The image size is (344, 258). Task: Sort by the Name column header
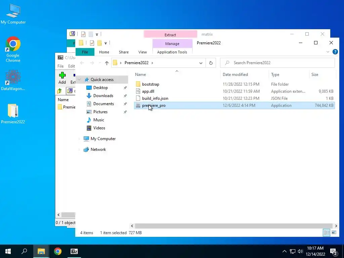[140, 75]
